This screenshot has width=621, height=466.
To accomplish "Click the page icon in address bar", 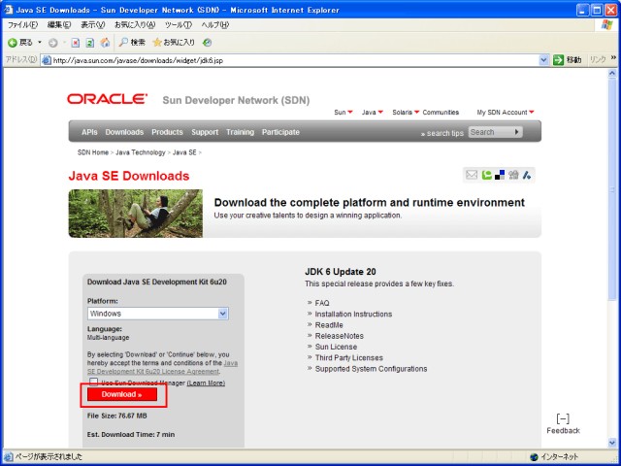I will click(47, 60).
